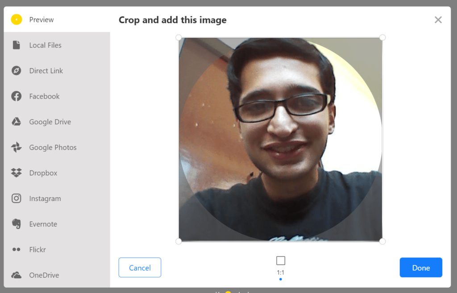This screenshot has width=457, height=293.
Task: Click the Google Drive triangle icon
Action: click(17, 122)
